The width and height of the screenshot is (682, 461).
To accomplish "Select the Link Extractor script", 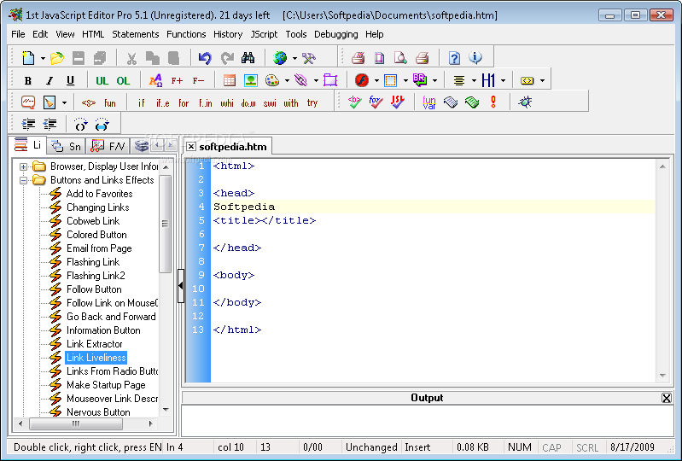I will click(95, 344).
